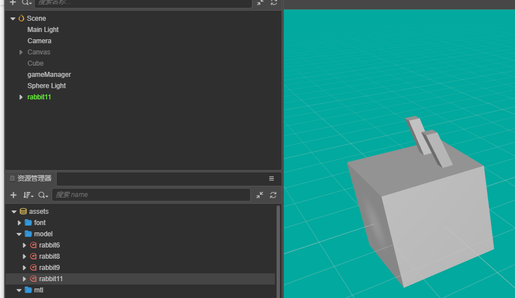Collapse the assets database root
Screen dimensions: 515x298
click(14, 212)
